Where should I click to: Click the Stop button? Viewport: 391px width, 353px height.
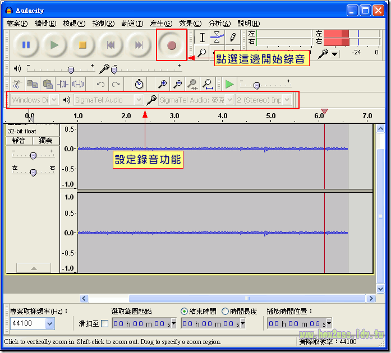click(82, 45)
